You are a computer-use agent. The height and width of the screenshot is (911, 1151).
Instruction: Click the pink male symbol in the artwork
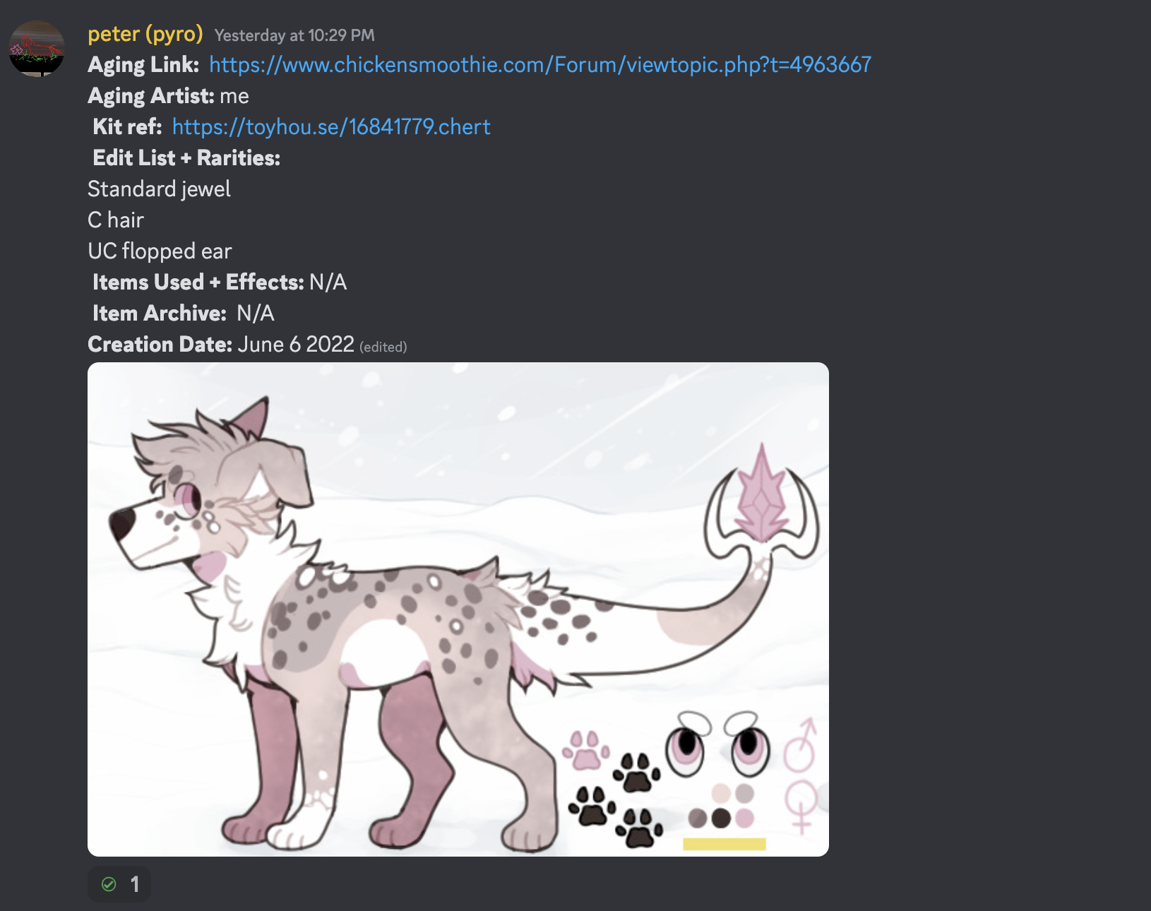click(801, 744)
